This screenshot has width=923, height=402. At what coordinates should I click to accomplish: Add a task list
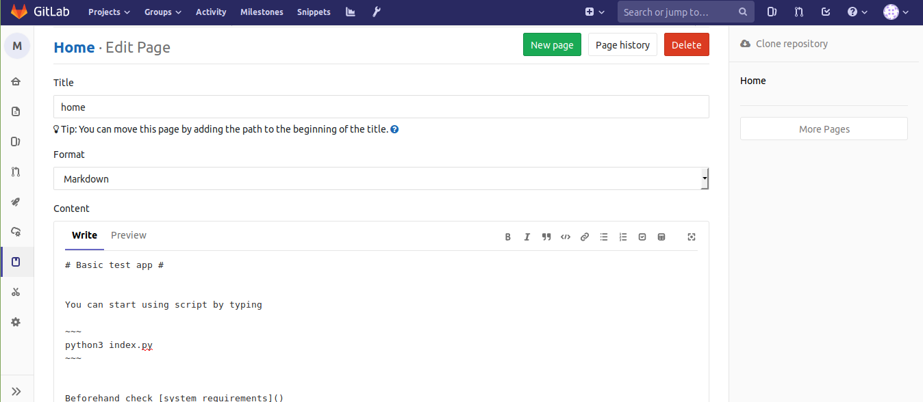coord(642,237)
